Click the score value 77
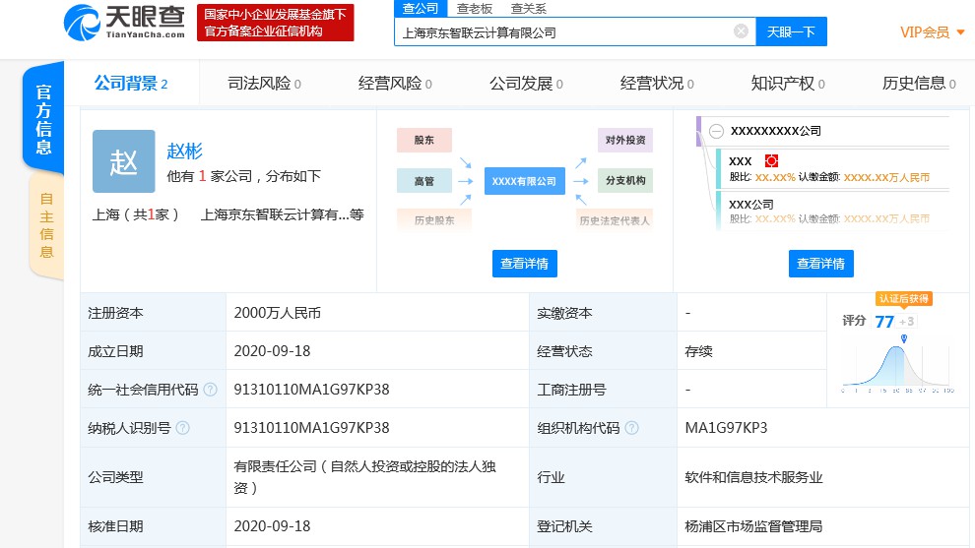This screenshot has width=975, height=548. click(884, 321)
